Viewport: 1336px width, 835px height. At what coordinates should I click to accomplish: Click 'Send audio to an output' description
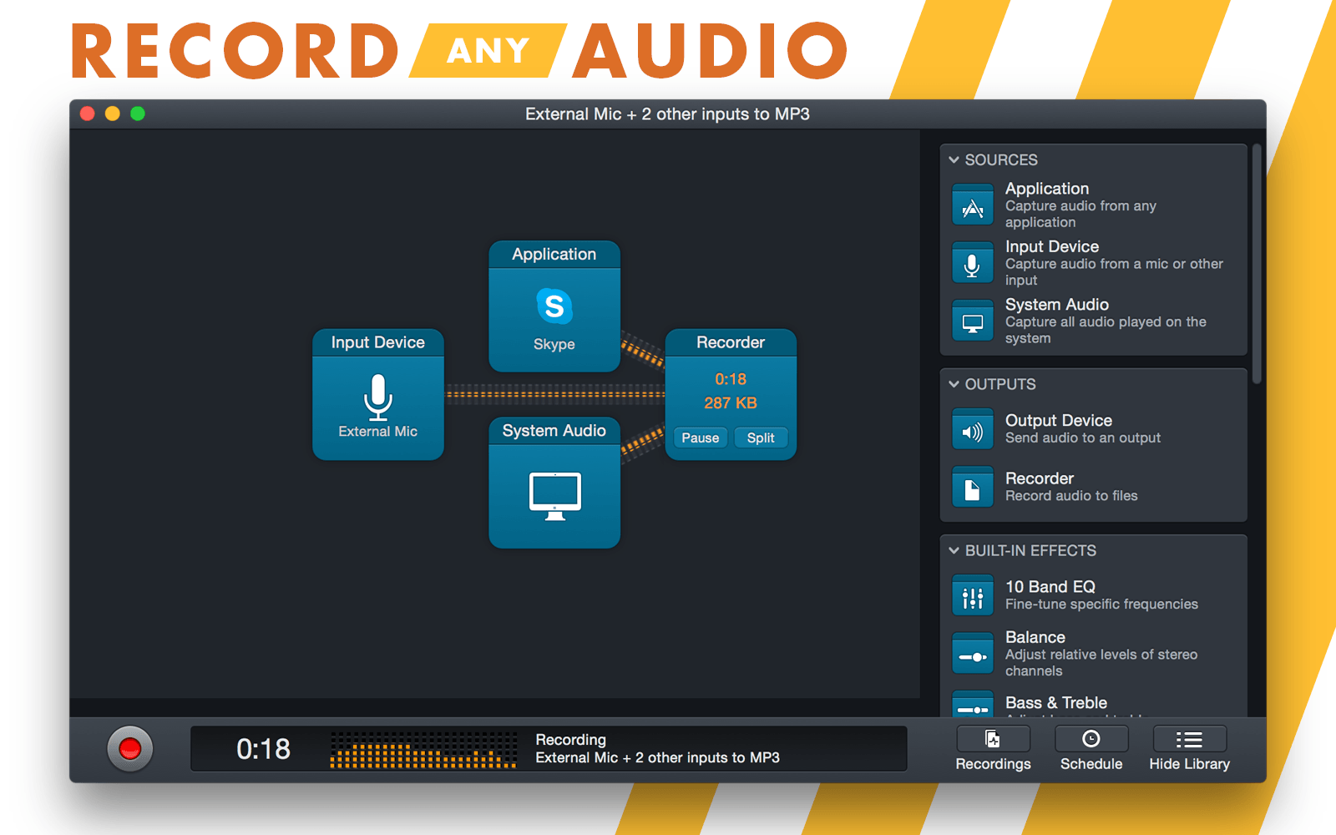coord(1083,438)
